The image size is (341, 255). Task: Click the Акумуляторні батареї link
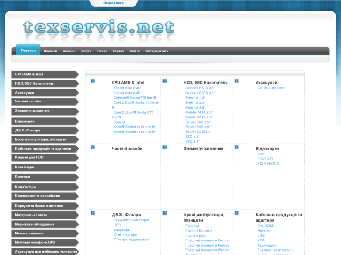131,220
